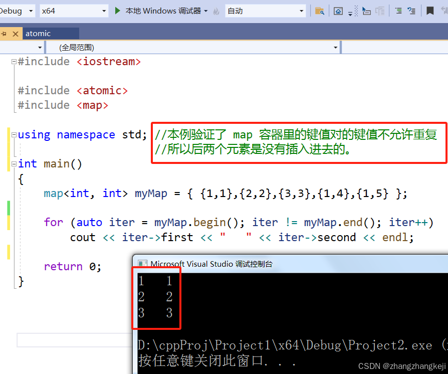The height and width of the screenshot is (374, 448).
Task: Collapse the using namespace outline toggle
Action: (14, 135)
